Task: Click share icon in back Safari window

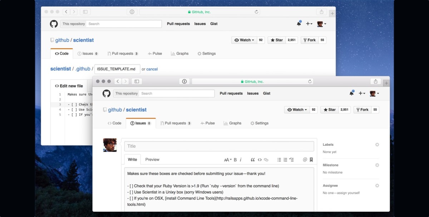Action: pyautogui.click(x=321, y=12)
